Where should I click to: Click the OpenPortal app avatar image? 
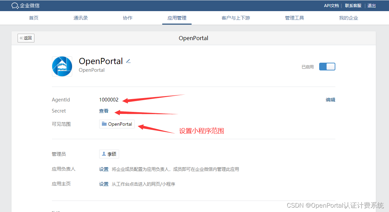(x=62, y=66)
